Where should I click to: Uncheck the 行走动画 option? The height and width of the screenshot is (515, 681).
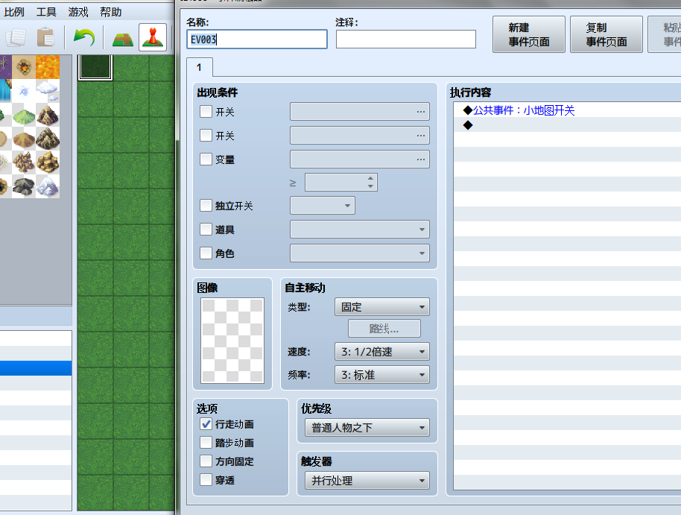click(206, 424)
